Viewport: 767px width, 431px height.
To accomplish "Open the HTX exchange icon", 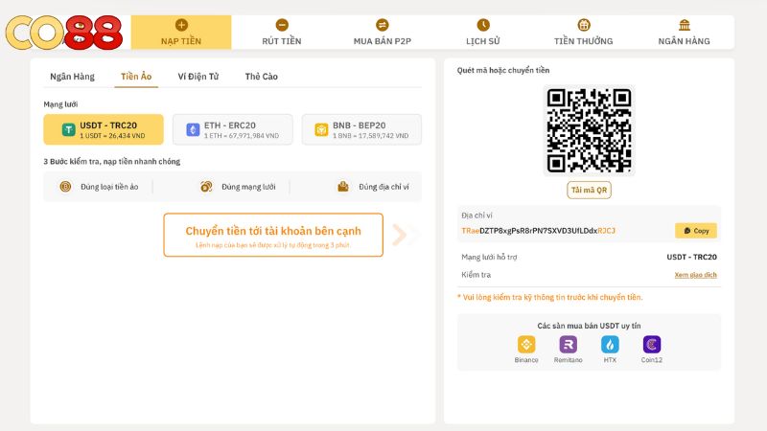I will coord(610,345).
